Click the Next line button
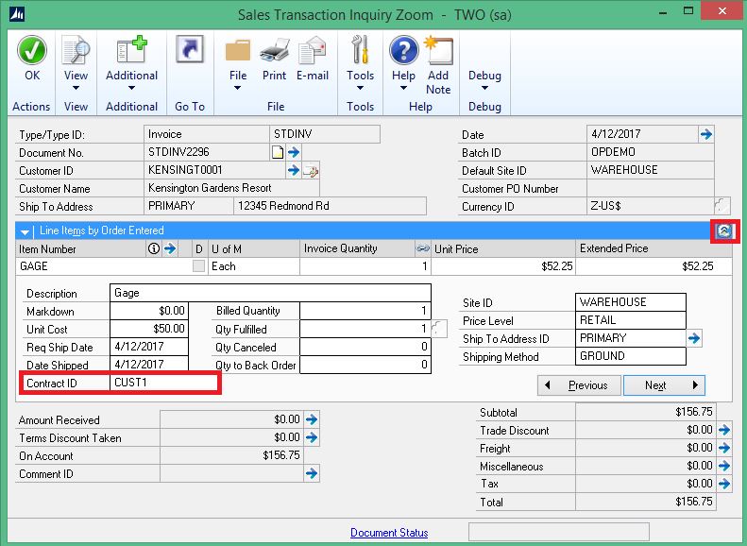 664,385
